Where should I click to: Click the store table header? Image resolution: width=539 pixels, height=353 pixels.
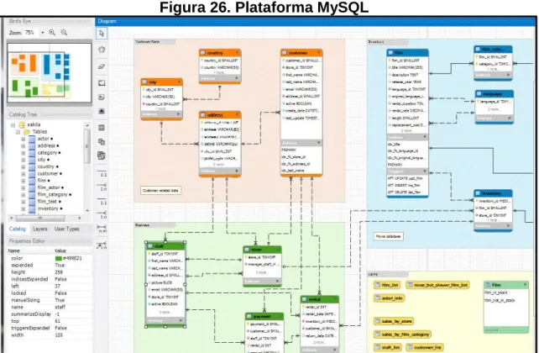(x=262, y=250)
